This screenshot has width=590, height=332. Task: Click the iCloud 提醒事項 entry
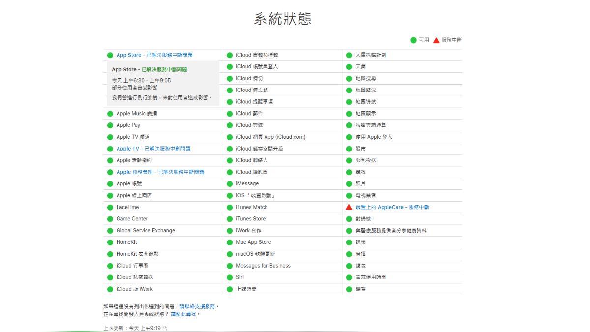pos(254,102)
